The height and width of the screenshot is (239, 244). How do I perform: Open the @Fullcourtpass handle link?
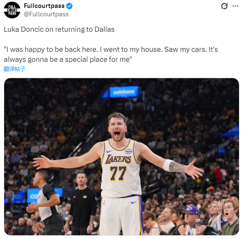tap(46, 14)
